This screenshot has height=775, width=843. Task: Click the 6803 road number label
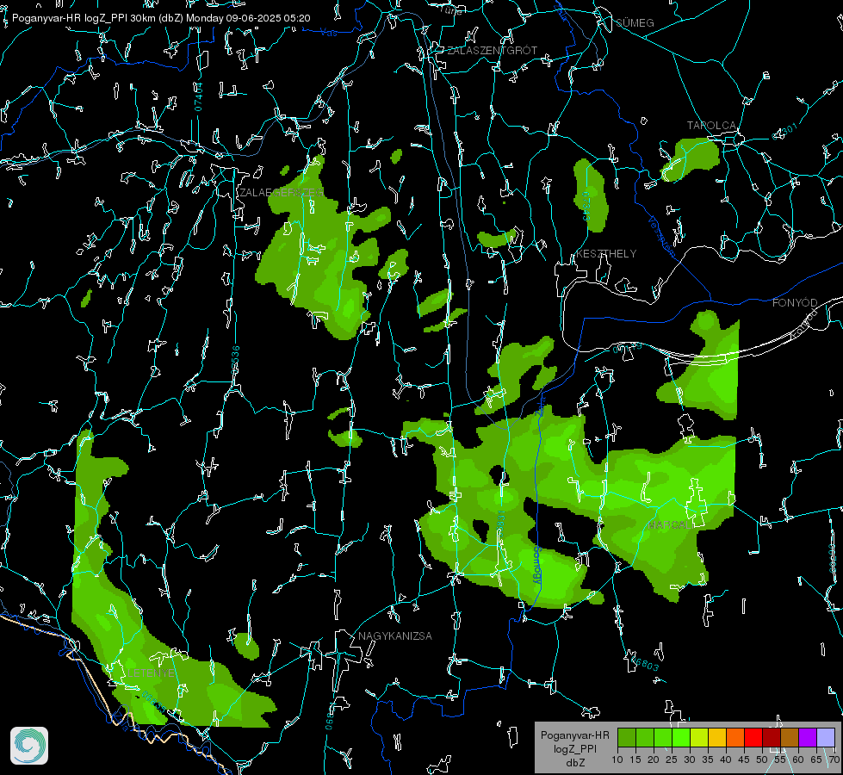pos(645,664)
